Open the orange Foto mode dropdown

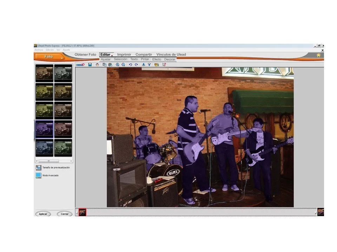click(49, 57)
